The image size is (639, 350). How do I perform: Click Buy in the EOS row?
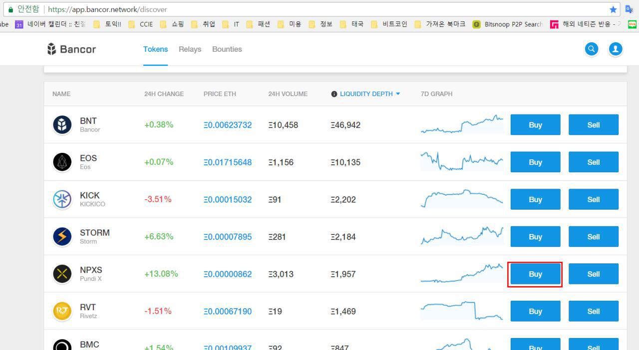click(535, 162)
